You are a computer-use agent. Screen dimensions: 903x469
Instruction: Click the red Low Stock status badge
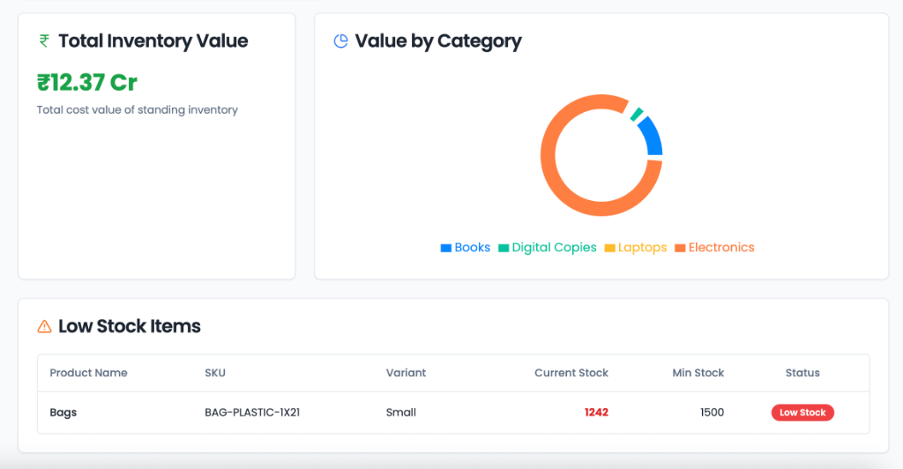click(802, 413)
